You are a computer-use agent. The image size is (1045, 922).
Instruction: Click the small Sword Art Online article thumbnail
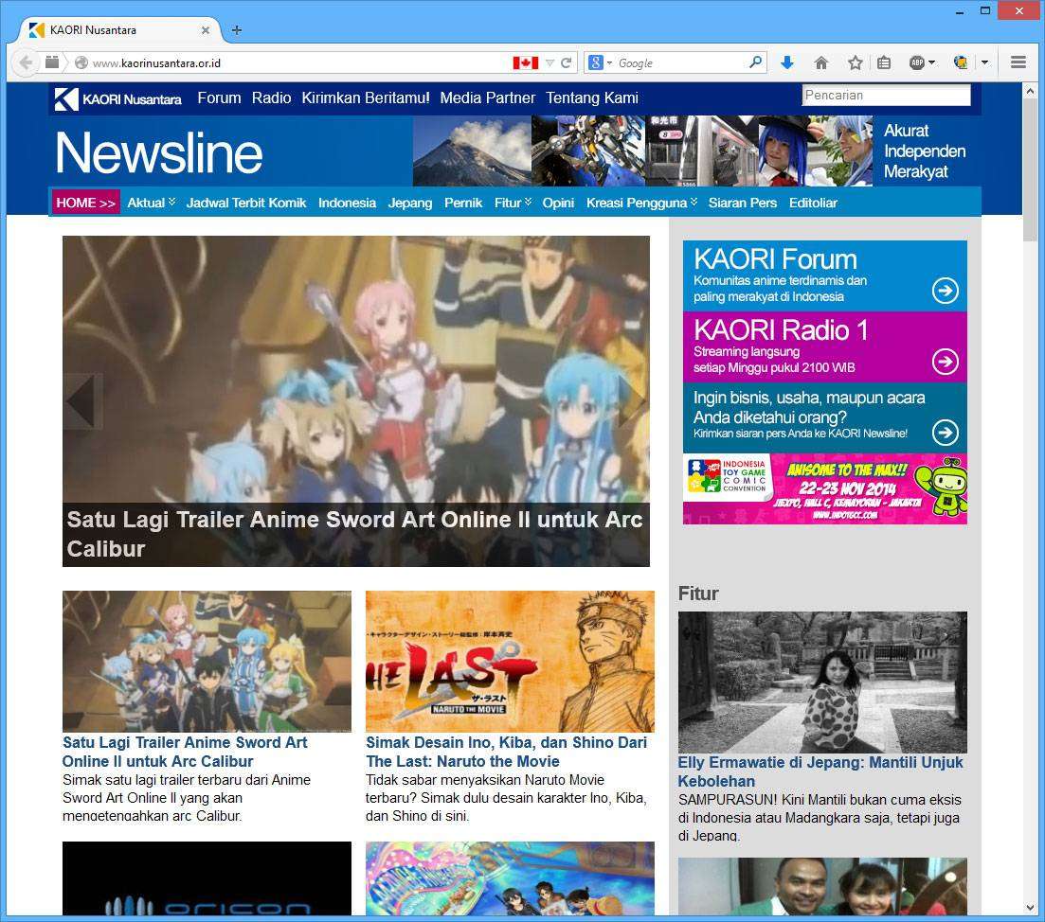click(x=207, y=662)
